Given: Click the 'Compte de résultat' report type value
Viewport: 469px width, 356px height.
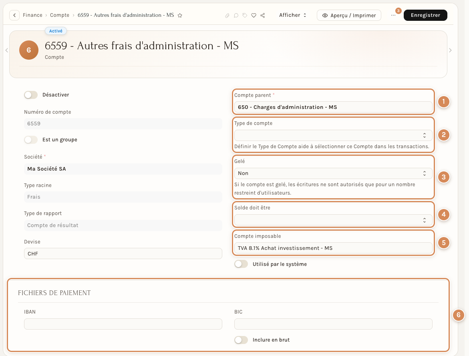Looking at the screenshot, I should pyautogui.click(x=123, y=225).
